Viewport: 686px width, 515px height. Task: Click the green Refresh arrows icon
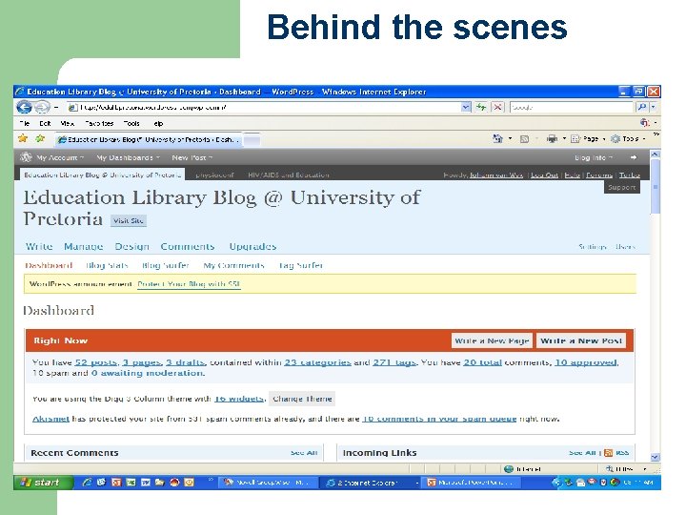pyautogui.click(x=481, y=107)
